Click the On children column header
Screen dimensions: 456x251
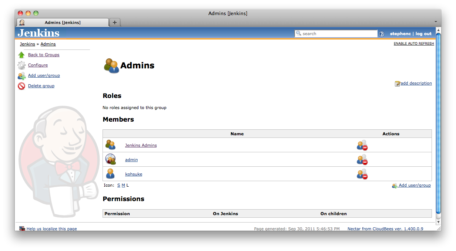tap(333, 214)
